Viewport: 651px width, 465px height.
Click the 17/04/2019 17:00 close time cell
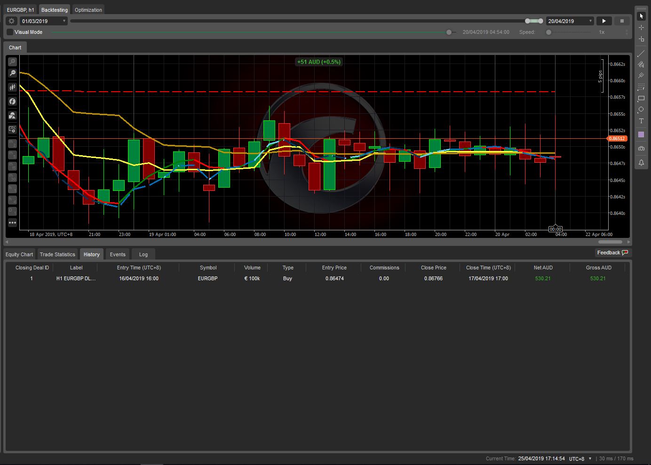point(488,278)
